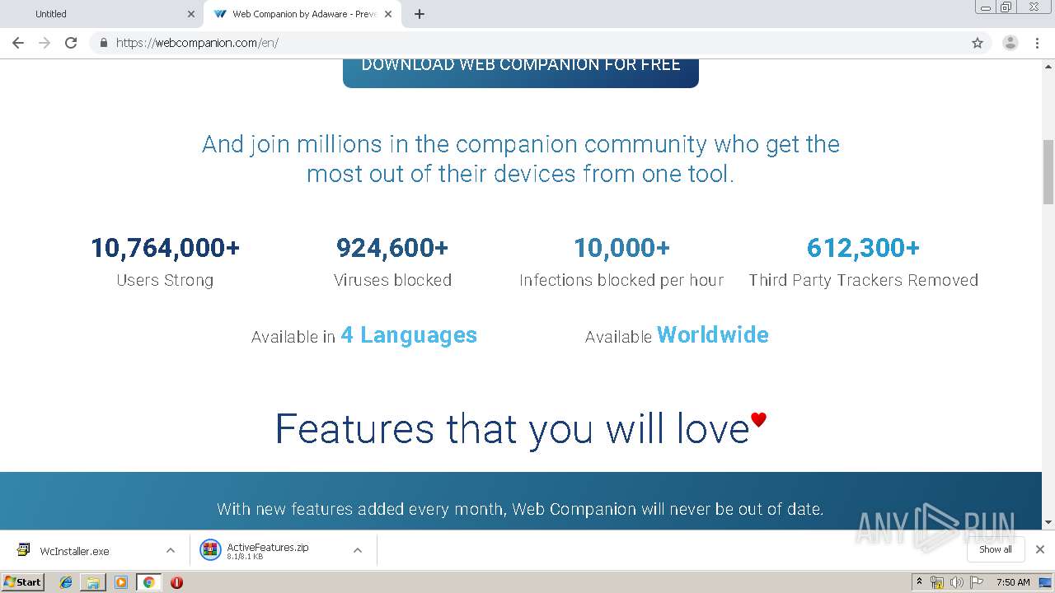1055x593 pixels.
Task: Click the red Opera taskbar icon
Action: pyautogui.click(x=176, y=582)
